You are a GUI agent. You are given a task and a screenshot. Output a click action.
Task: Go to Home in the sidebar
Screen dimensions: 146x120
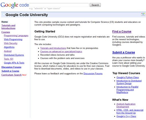[x=5, y=22]
